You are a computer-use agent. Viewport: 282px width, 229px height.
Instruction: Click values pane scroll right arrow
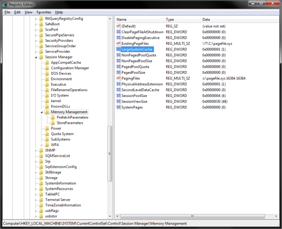point(277,216)
